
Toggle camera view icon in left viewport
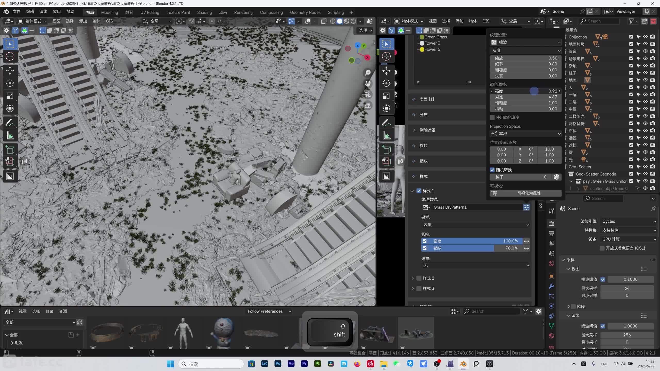click(368, 95)
